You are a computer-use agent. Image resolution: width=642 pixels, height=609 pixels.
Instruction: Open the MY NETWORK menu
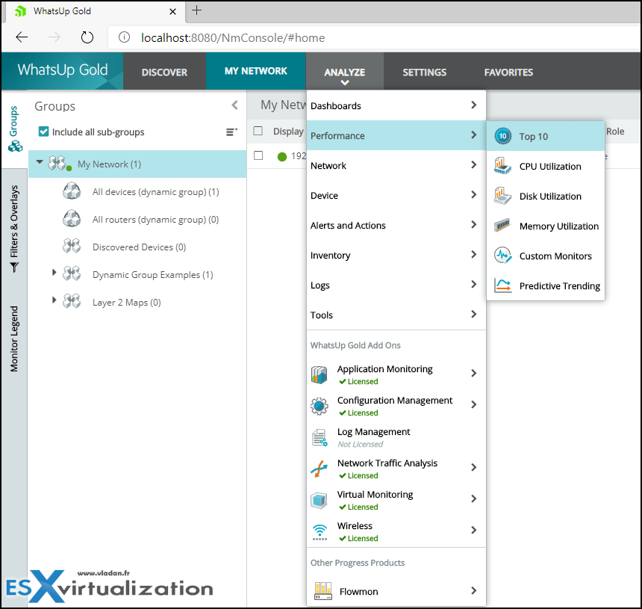click(x=256, y=71)
